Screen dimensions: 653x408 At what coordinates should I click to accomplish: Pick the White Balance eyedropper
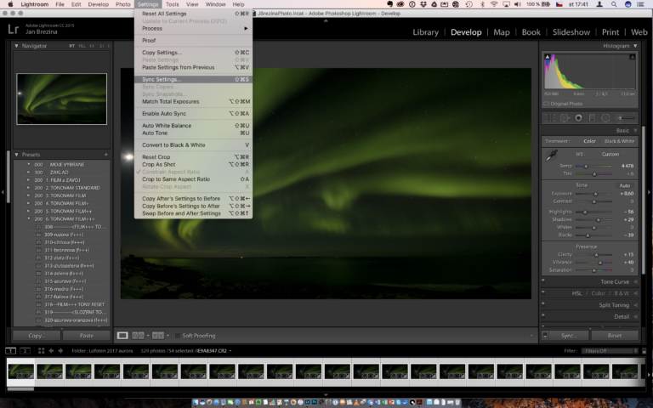click(550, 156)
